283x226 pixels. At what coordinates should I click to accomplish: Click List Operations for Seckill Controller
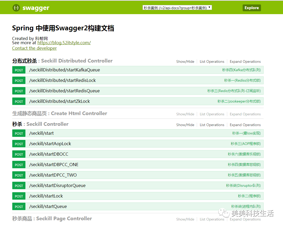click(x=212, y=125)
